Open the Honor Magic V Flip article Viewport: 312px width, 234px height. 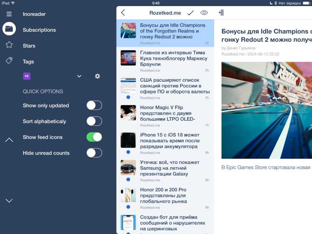[x=165, y=116]
